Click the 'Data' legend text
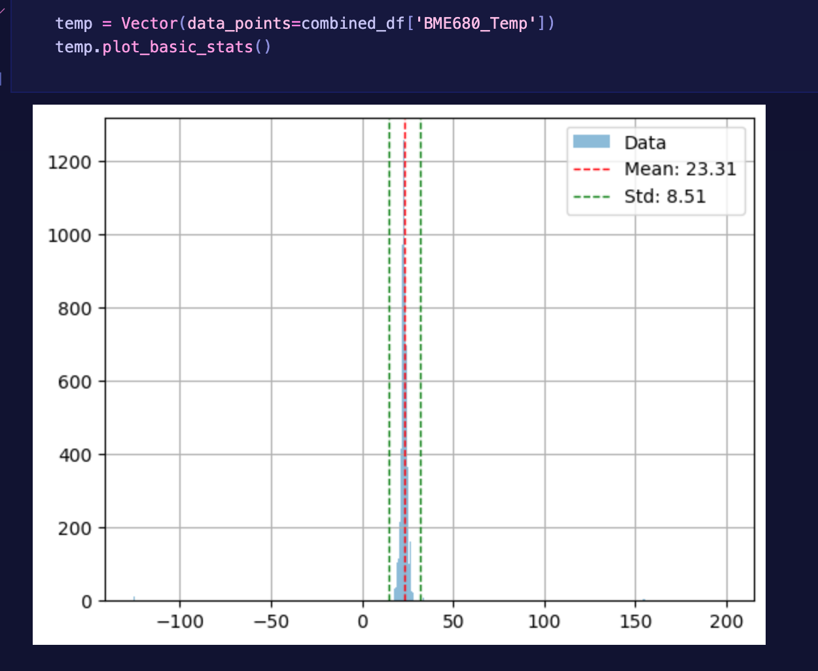Viewport: 818px width, 671px height. tap(645, 143)
